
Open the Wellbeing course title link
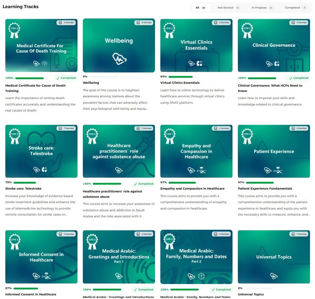[91, 83]
